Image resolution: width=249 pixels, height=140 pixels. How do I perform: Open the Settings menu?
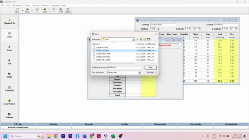click(36, 5)
